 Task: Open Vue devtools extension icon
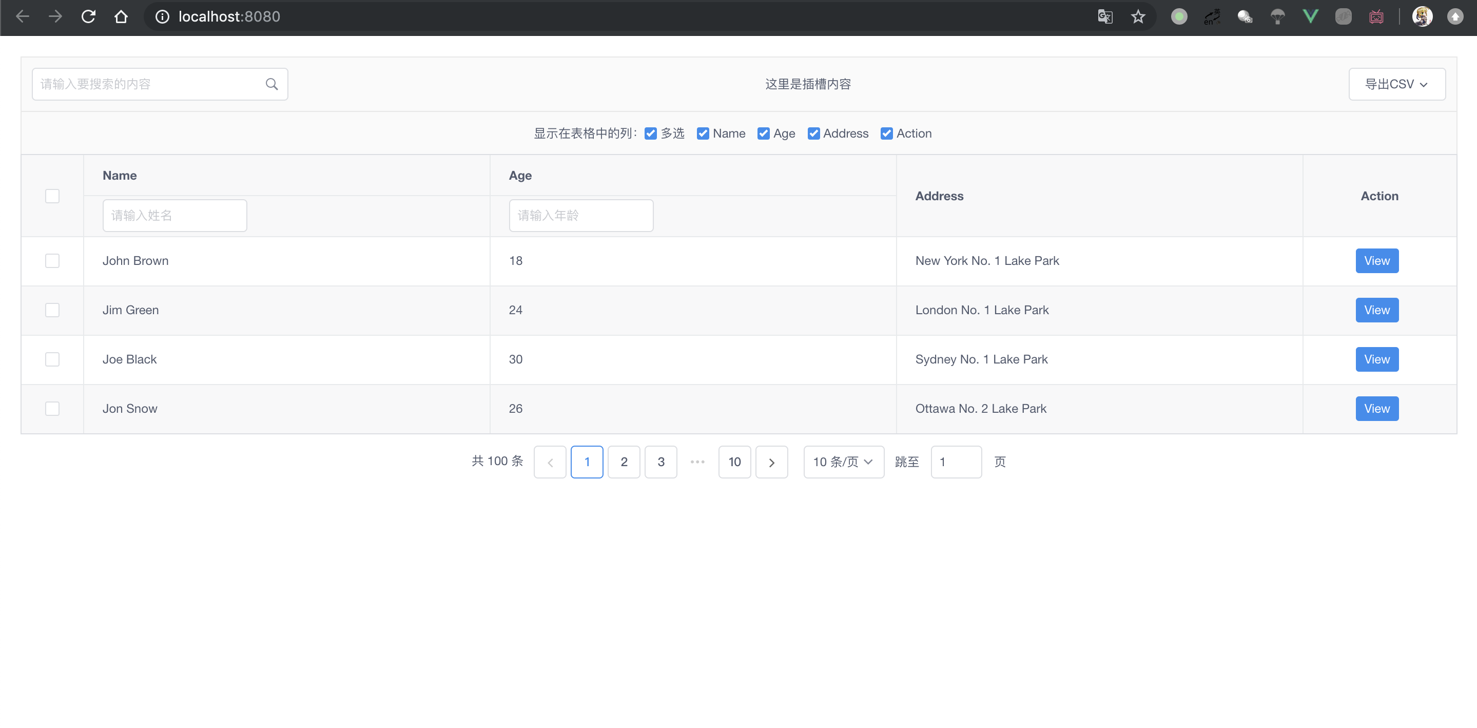pos(1311,16)
